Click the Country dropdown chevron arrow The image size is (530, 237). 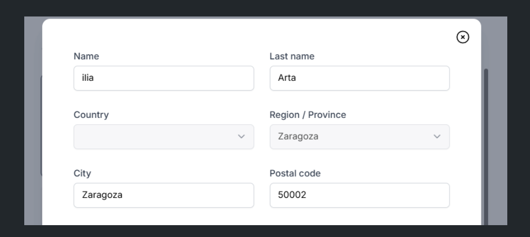(241, 137)
